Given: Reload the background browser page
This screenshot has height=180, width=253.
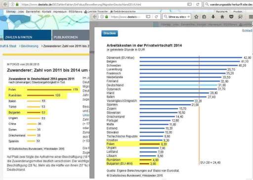Looking at the screenshot, I should click(x=198, y=4).
